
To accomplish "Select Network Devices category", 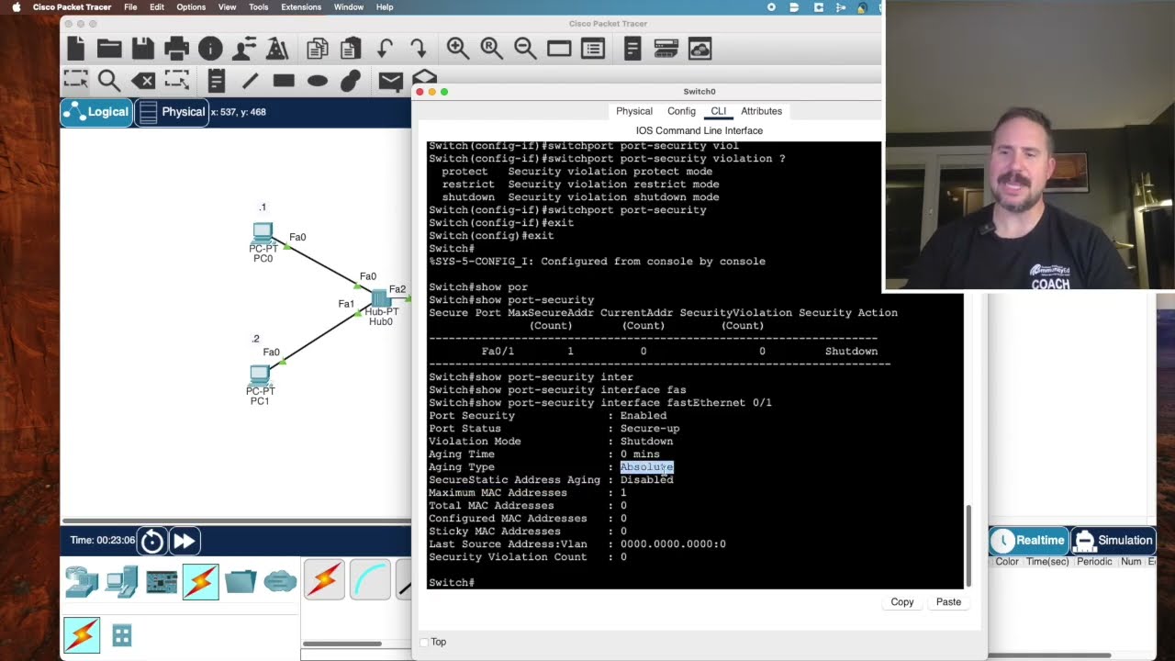I will click(x=82, y=581).
